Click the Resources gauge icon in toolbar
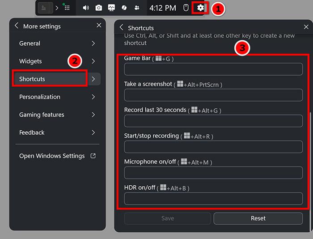The width and height of the screenshot is (313, 239). (x=124, y=8)
